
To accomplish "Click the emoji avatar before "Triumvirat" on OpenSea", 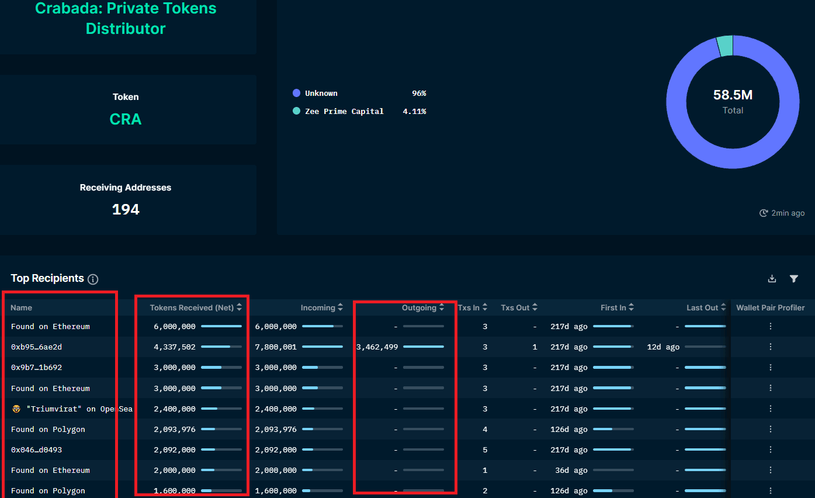I will (16, 409).
